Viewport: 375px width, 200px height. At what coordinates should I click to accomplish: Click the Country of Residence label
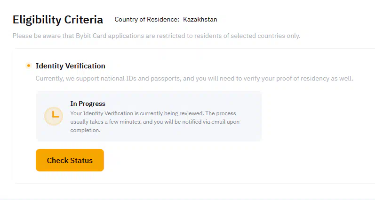pos(147,19)
